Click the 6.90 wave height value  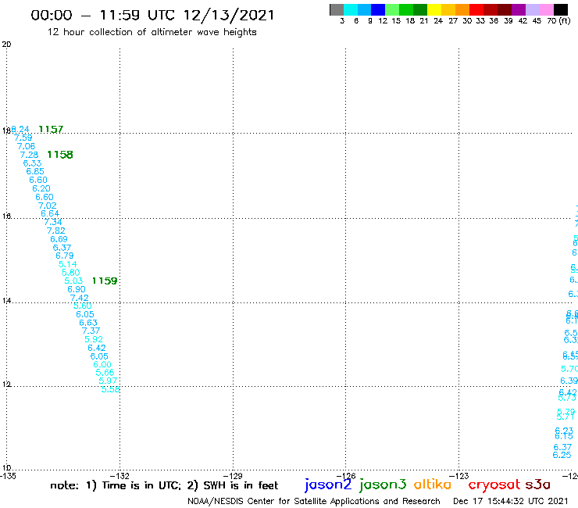[77, 289]
